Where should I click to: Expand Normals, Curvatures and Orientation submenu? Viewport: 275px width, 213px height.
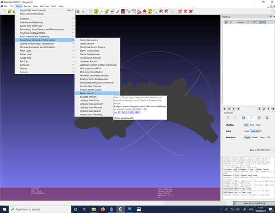tap(45, 47)
